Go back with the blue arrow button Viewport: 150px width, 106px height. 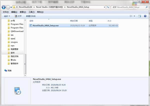click(x=4, y=7)
